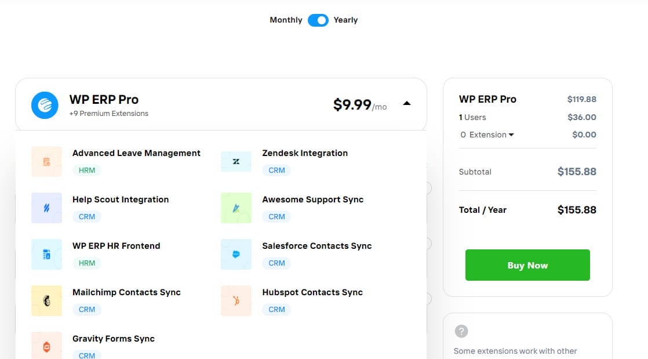Screen dimensions: 648x359
Task: Click the Help Scout Integration title
Action: (x=121, y=200)
